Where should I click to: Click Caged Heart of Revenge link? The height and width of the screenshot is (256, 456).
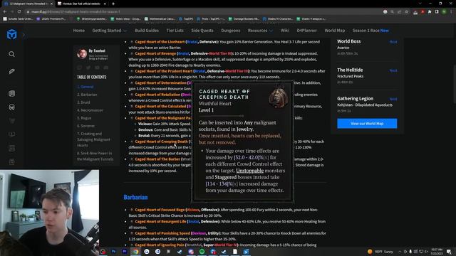[x=155, y=53]
